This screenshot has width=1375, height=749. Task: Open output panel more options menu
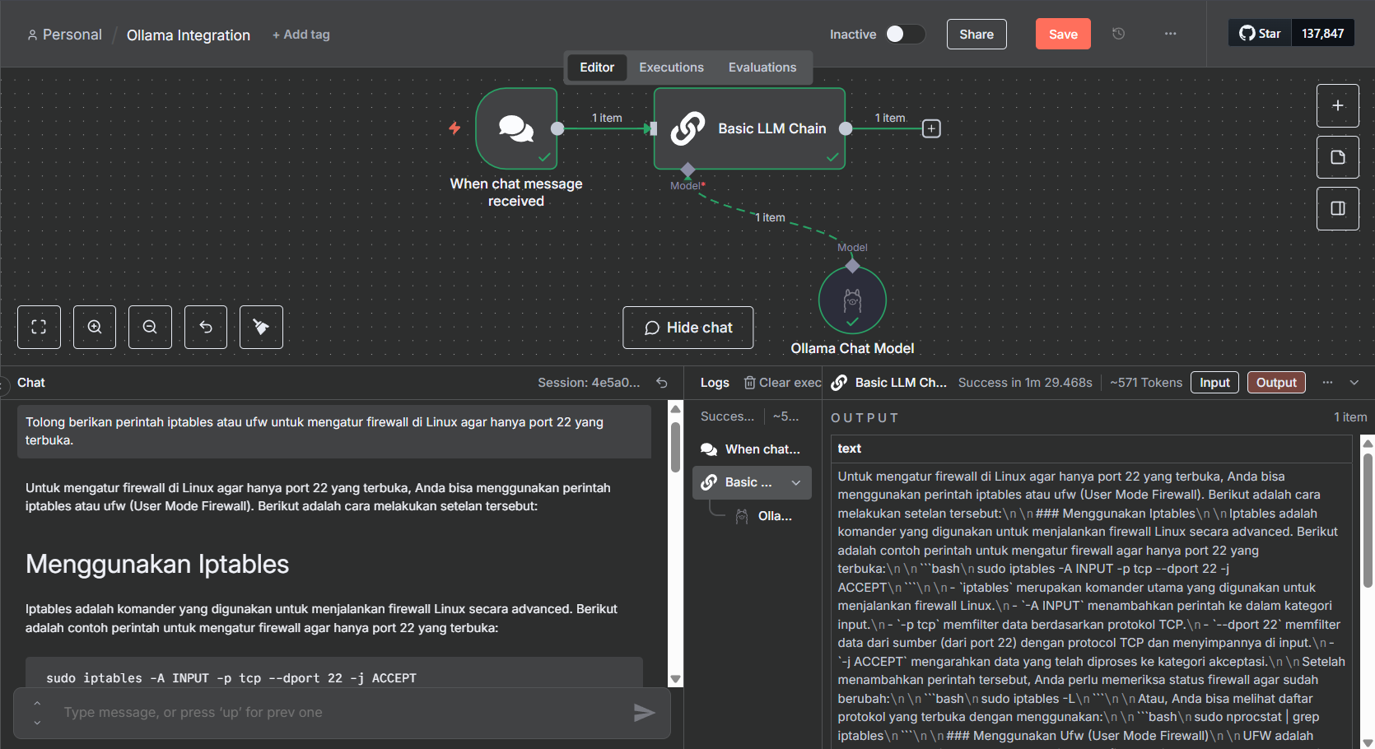pyautogui.click(x=1327, y=383)
